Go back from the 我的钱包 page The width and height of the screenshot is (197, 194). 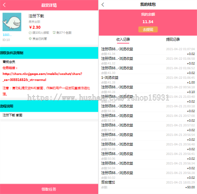103,5
